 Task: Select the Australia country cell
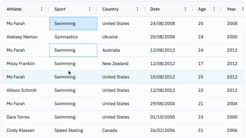pos(121,50)
